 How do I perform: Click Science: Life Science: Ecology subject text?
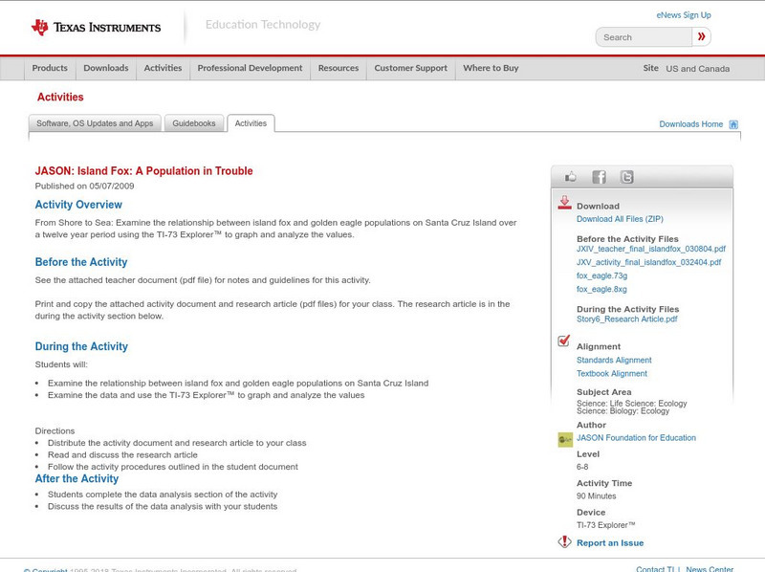632,403
